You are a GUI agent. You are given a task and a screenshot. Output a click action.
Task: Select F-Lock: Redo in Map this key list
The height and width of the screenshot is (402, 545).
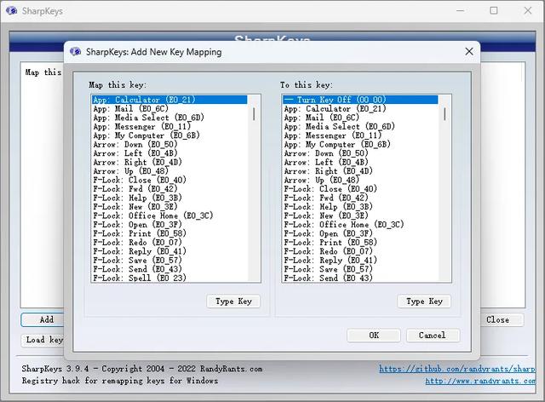pyautogui.click(x=169, y=243)
